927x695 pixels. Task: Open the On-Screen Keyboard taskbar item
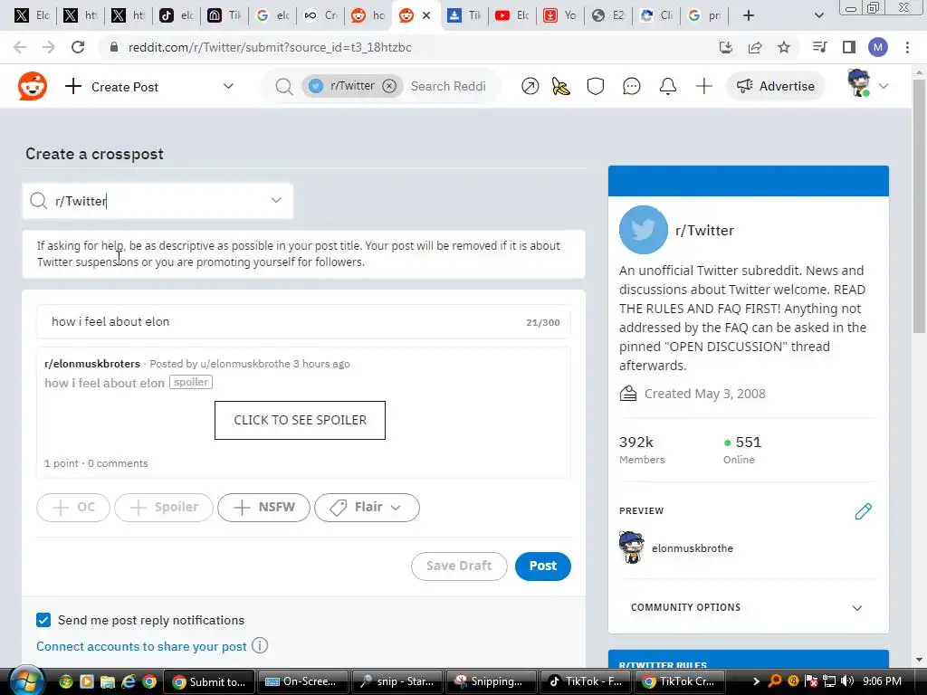(301, 681)
